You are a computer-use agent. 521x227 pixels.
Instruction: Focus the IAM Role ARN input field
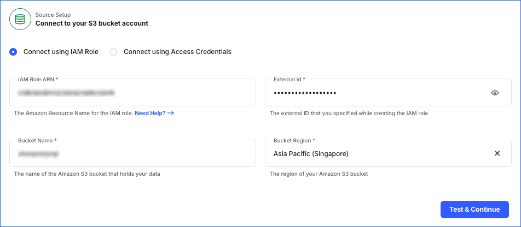coord(132,93)
